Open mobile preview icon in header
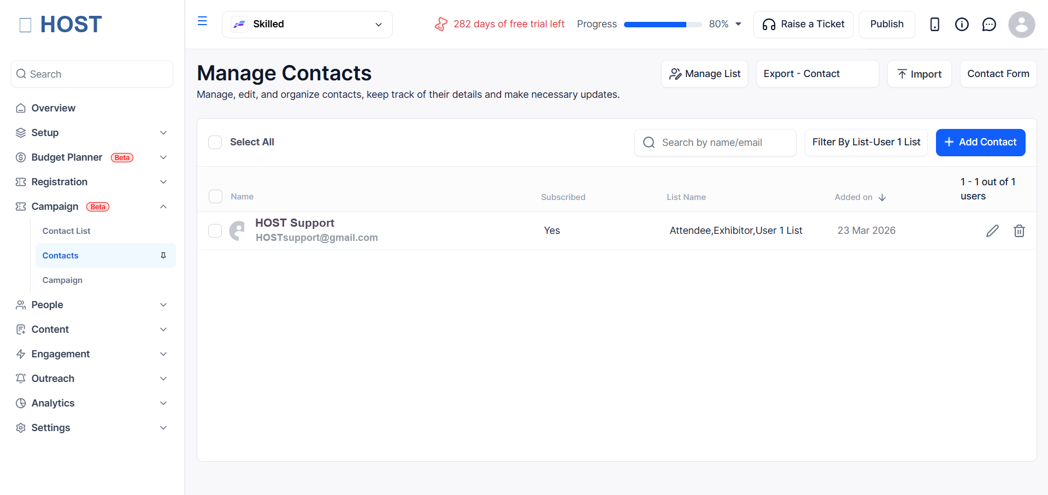Viewport: 1048px width, 495px height. 934,25
